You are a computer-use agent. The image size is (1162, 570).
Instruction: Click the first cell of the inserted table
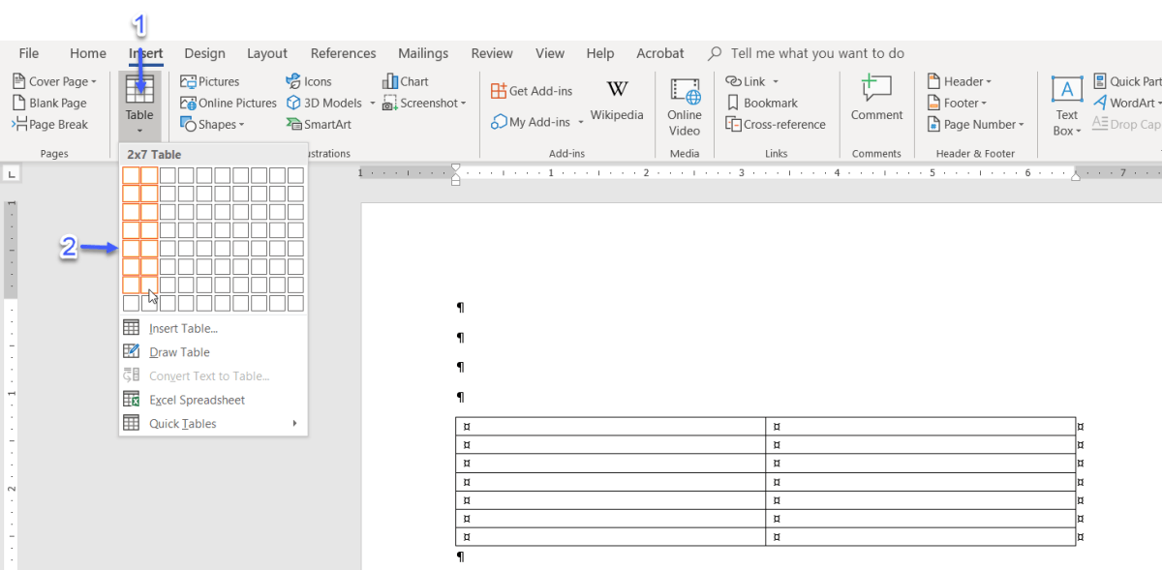point(611,427)
